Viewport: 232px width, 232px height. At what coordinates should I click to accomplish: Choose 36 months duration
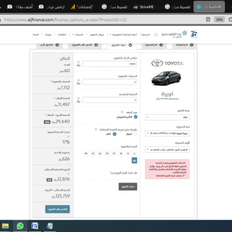[100, 153]
